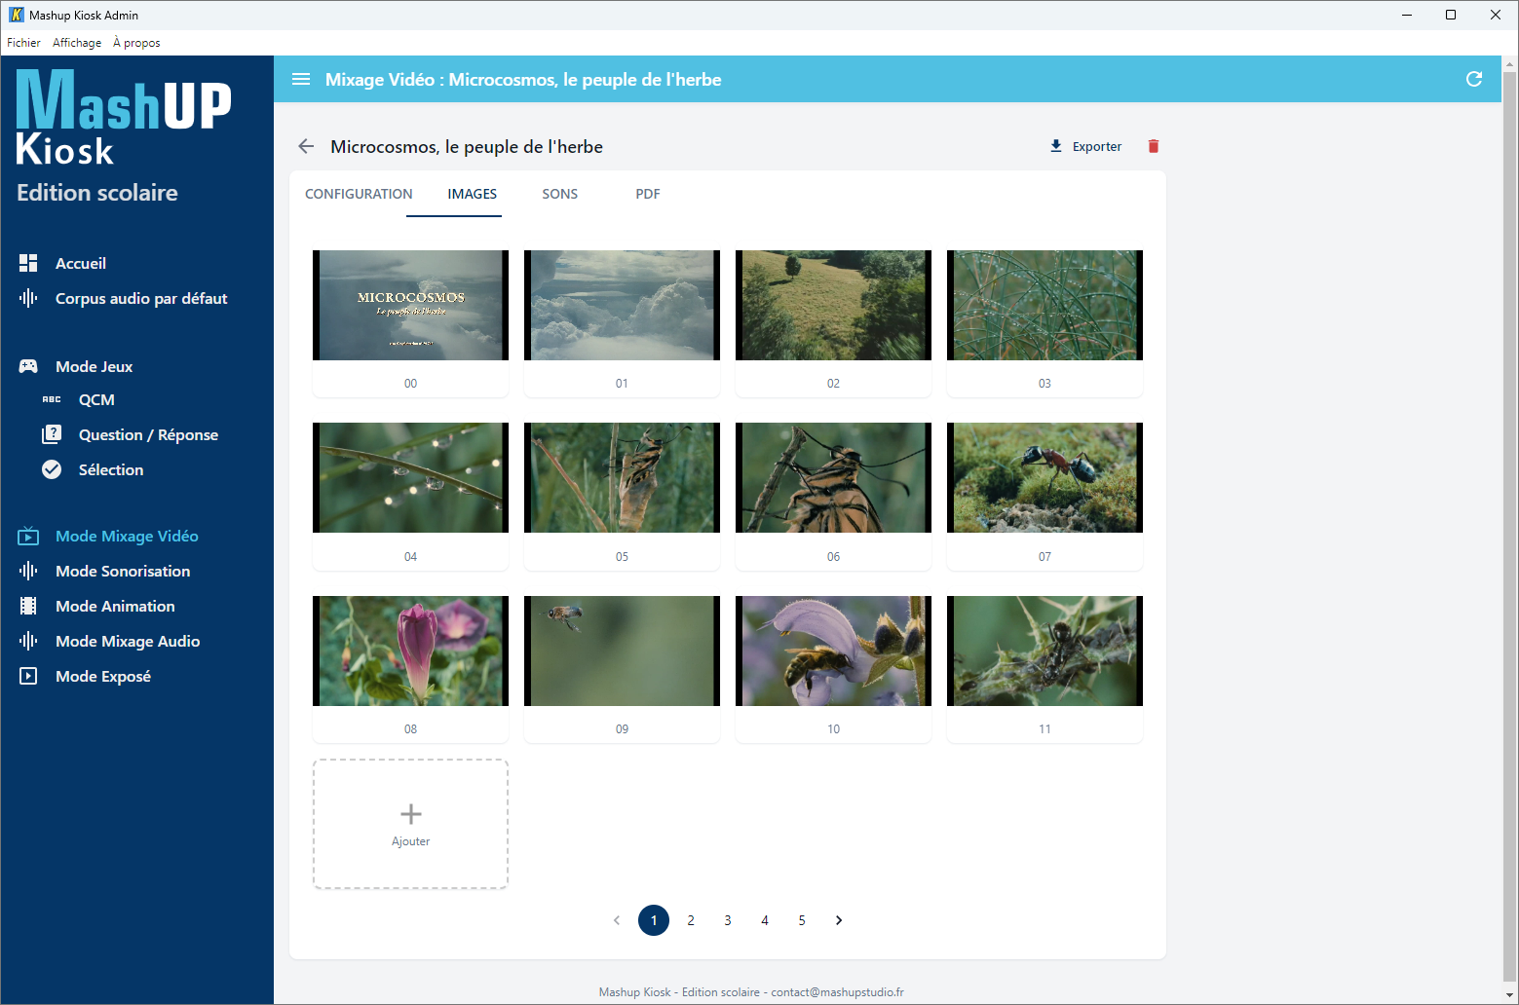
Task: Click the refresh icon in header
Action: (1474, 79)
